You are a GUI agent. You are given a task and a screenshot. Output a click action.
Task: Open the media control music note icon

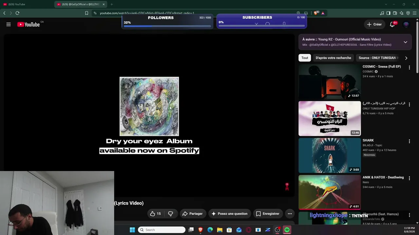(x=382, y=13)
